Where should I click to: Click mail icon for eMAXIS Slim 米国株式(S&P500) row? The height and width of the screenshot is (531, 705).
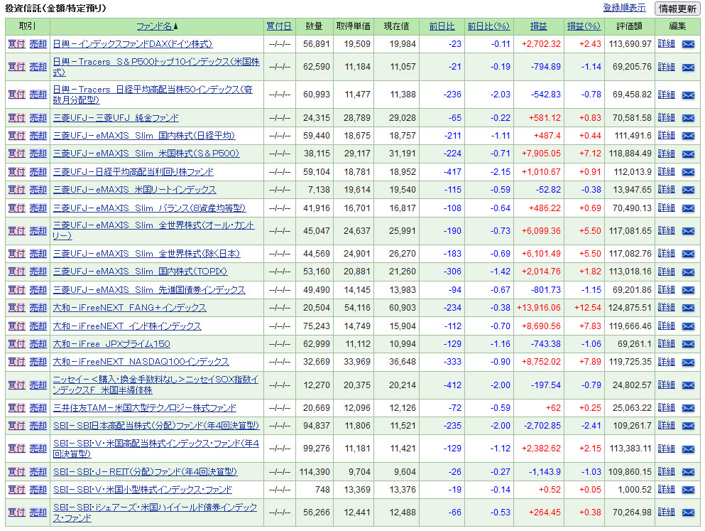[x=688, y=154]
